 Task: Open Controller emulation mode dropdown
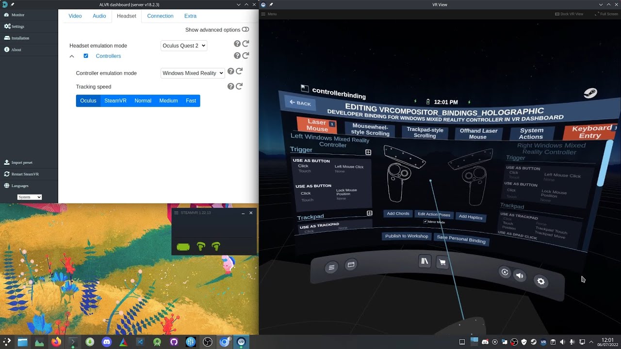193,73
